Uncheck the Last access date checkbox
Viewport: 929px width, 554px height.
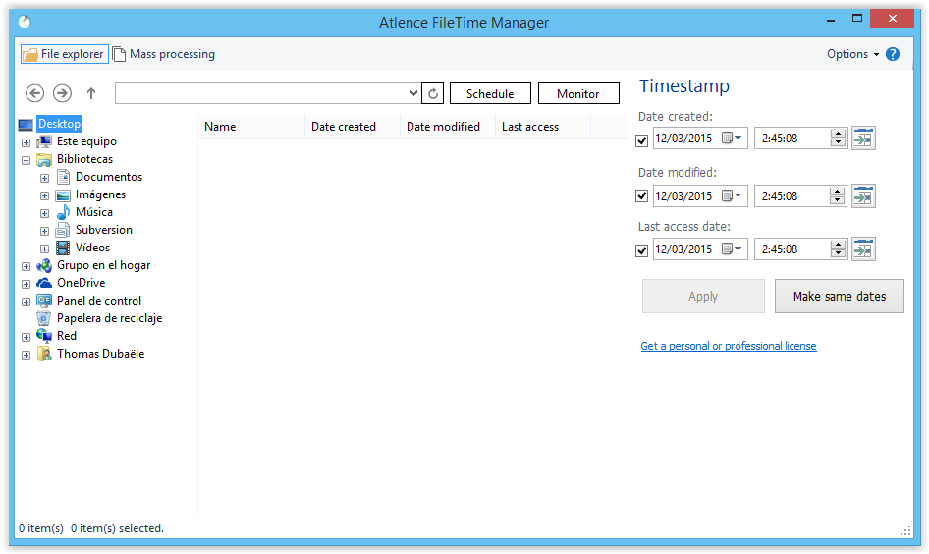[641, 250]
